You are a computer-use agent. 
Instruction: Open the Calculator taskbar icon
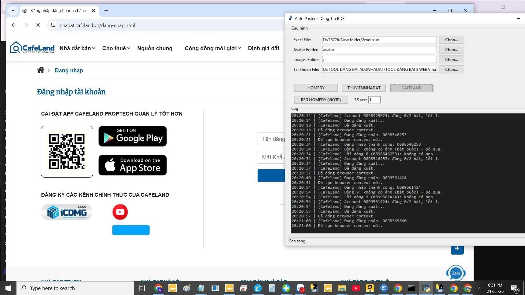[x=272, y=288]
